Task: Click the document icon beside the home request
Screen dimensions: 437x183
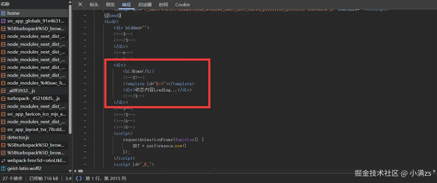Action: (x=3, y=13)
